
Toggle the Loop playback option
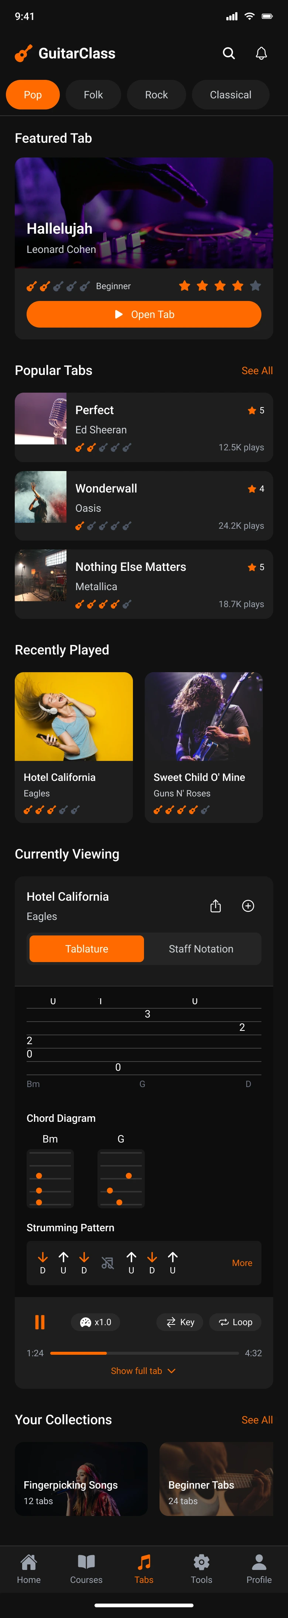coord(235,1322)
